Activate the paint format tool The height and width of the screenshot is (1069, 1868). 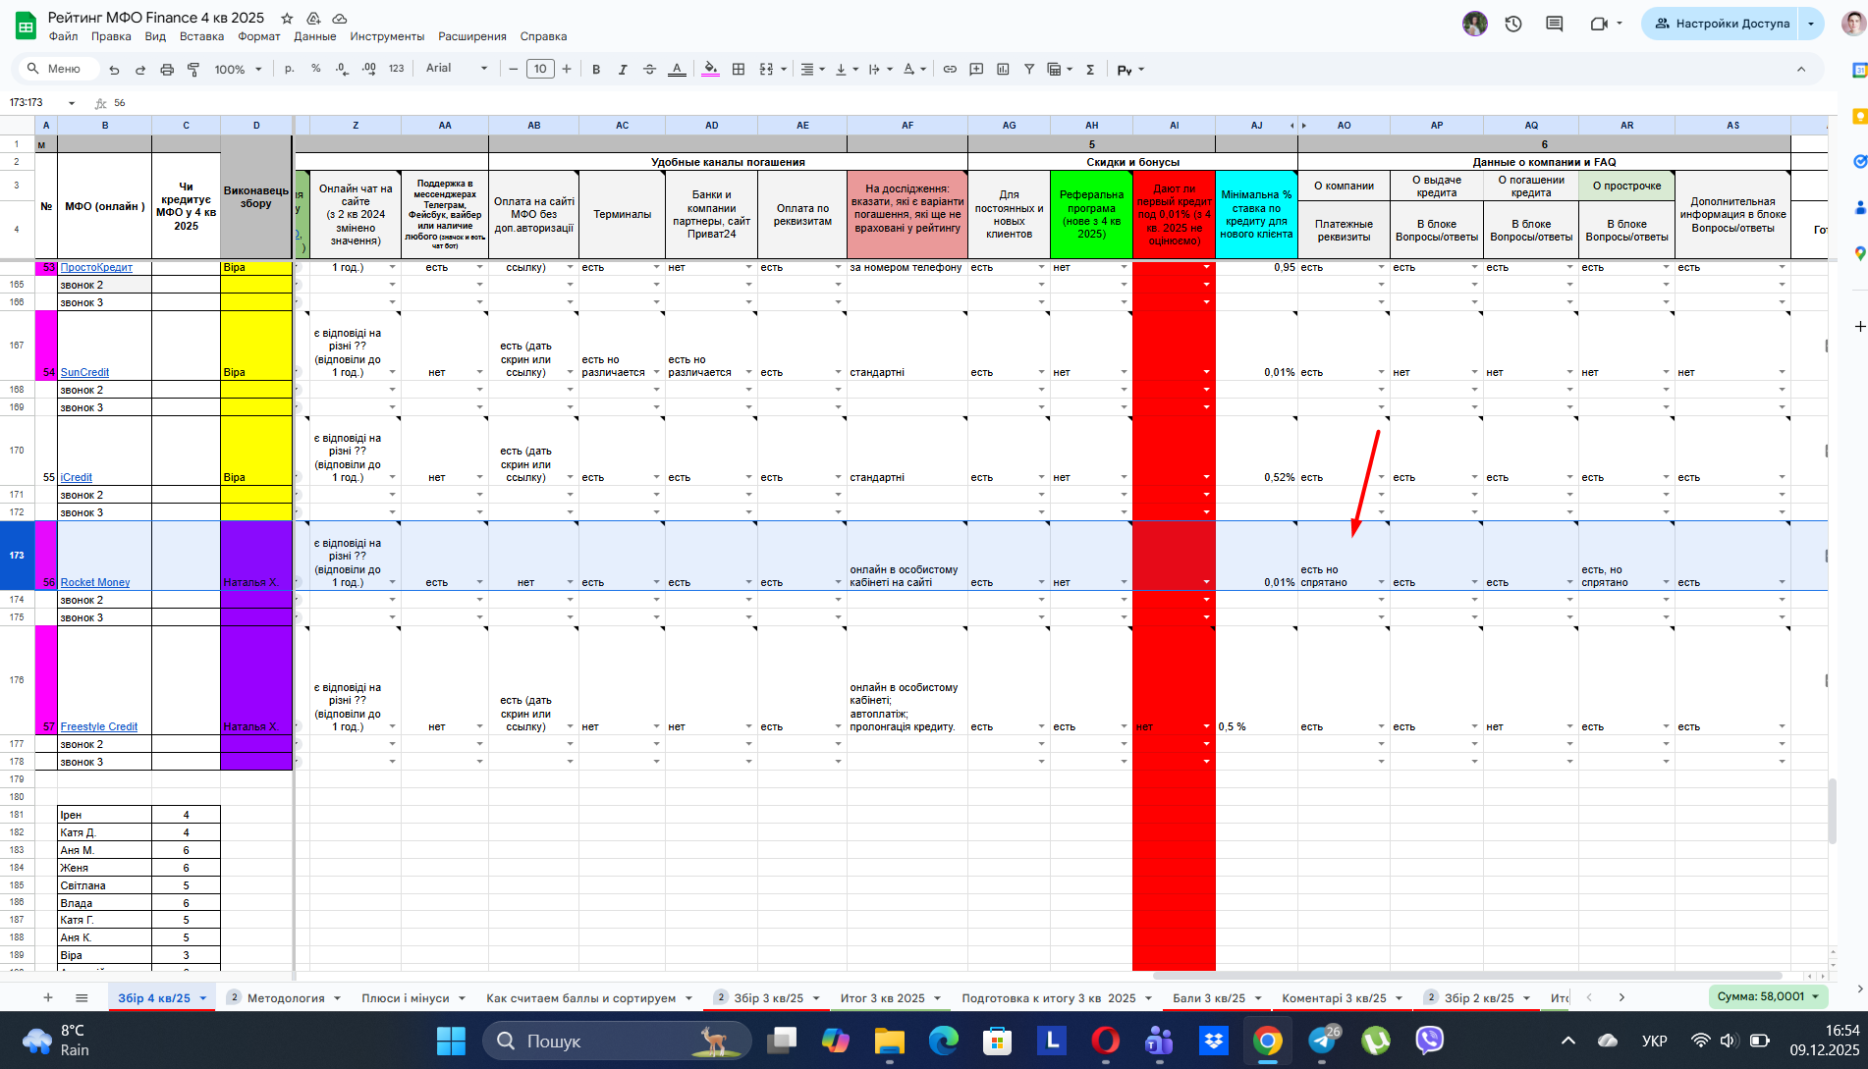click(193, 70)
